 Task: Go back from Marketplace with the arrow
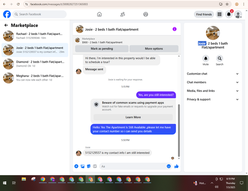tap(6, 25)
